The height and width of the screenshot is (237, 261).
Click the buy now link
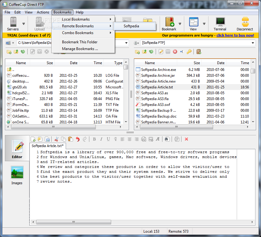point(235,35)
